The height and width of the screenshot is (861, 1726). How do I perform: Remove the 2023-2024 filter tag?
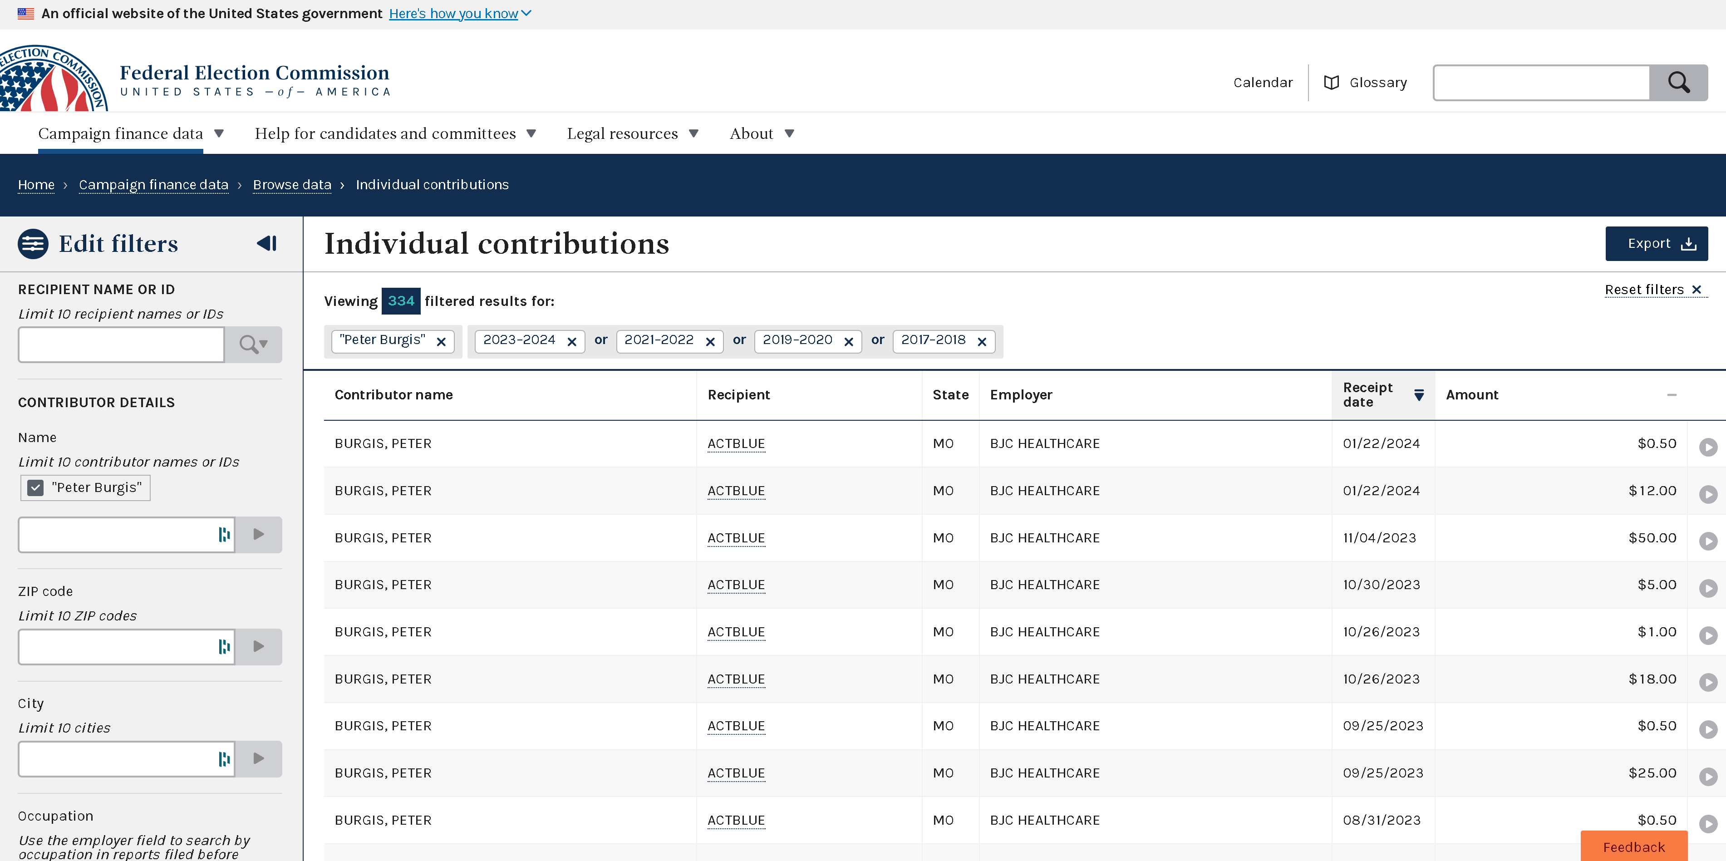571,342
